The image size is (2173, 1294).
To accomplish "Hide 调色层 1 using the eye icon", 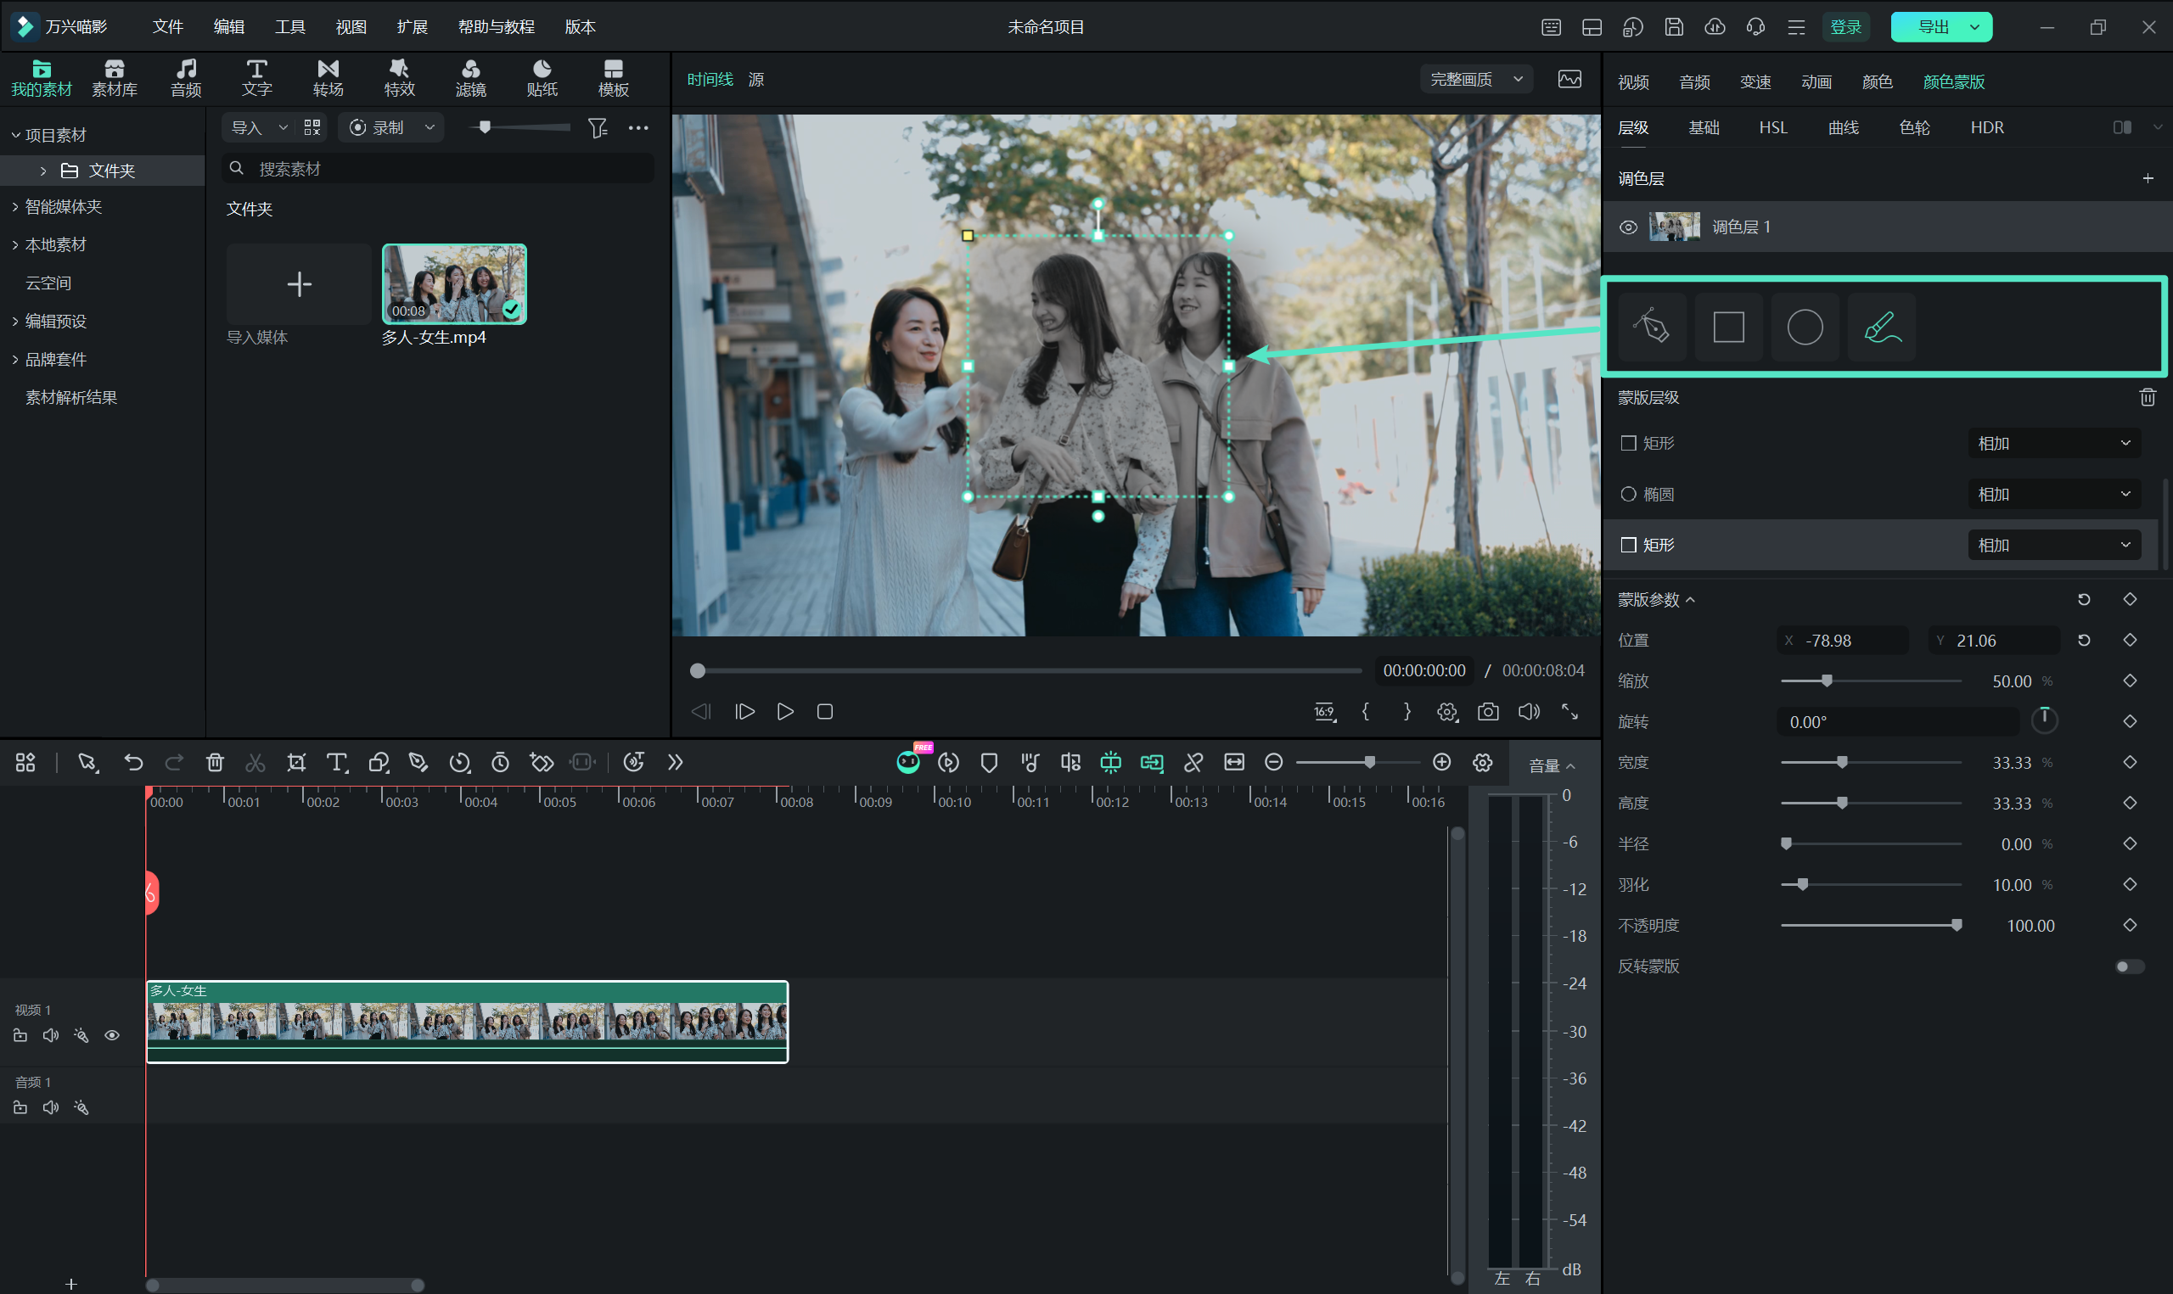I will click(x=1628, y=227).
